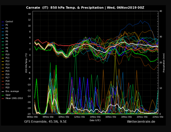Click the "14Nov 00z" date tick label
Screen dimensions: 171x132
pos(95,117)
